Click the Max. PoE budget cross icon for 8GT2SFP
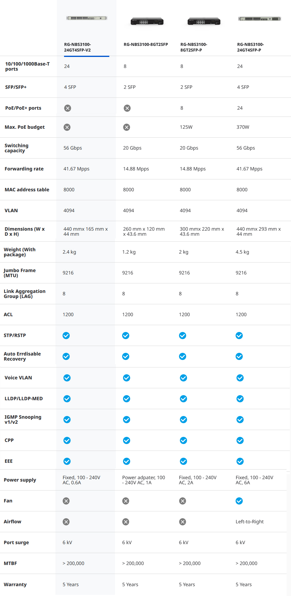291x596 pixels. click(x=127, y=127)
